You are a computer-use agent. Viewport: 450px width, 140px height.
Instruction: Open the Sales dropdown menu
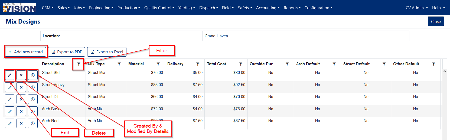tap(64, 8)
